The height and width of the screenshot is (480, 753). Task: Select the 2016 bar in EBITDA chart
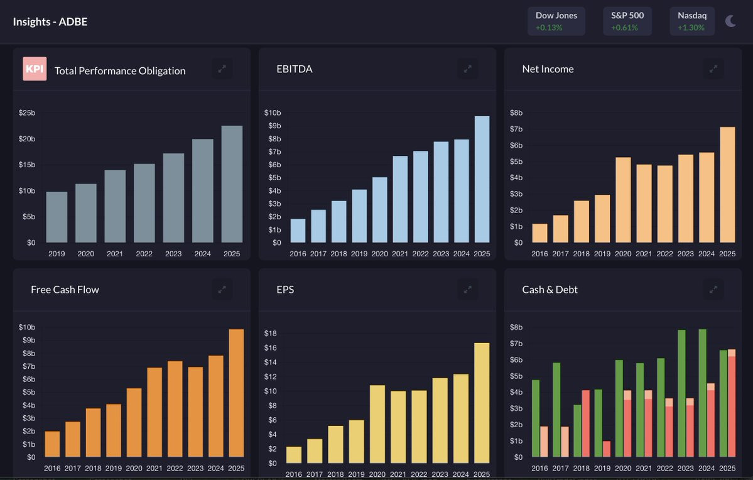[298, 231]
